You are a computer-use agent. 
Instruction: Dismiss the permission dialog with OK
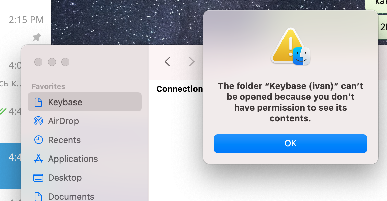tap(290, 143)
